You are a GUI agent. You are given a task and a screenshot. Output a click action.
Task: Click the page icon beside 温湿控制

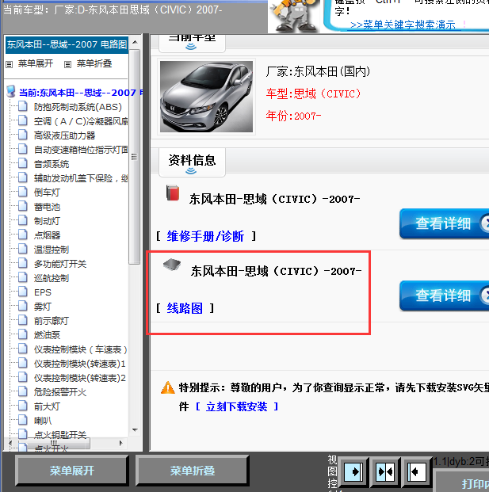click(23, 249)
